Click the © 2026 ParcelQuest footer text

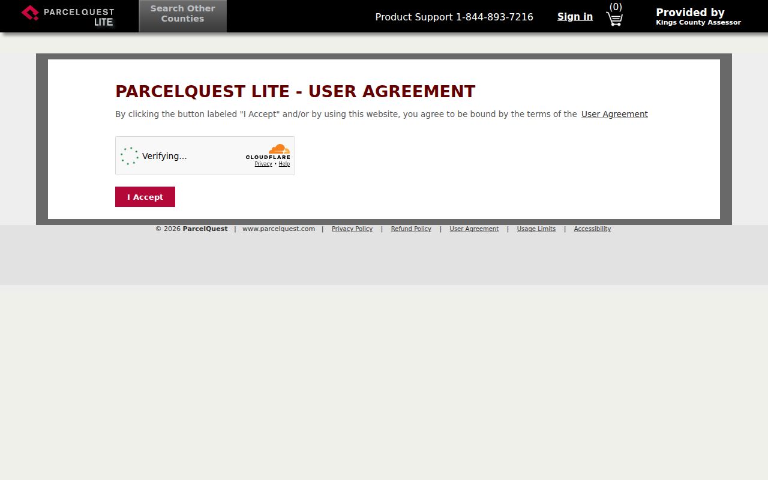pyautogui.click(x=191, y=229)
